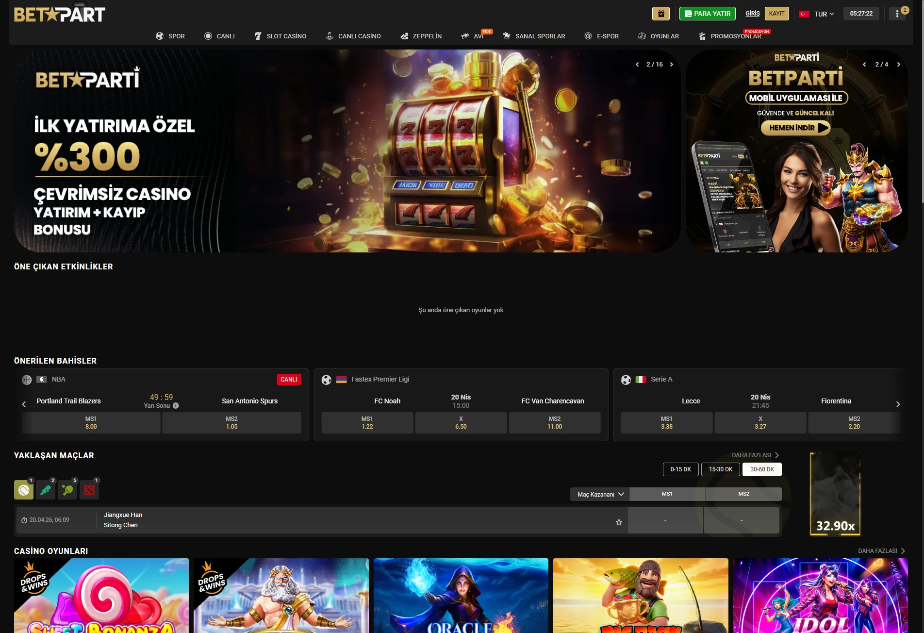Select the cricket sport filter icon
The width and height of the screenshot is (924, 633).
coord(46,490)
